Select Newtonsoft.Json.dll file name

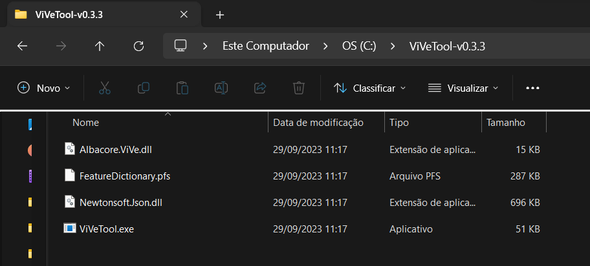[x=121, y=203]
